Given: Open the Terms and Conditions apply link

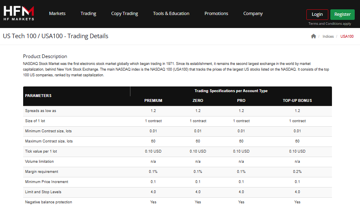Looking at the screenshot, I should (330, 24).
